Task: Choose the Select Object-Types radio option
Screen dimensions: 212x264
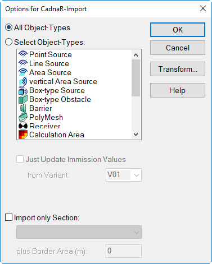Action: 8,42
